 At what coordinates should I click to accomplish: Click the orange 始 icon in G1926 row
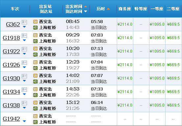(35, 62)
